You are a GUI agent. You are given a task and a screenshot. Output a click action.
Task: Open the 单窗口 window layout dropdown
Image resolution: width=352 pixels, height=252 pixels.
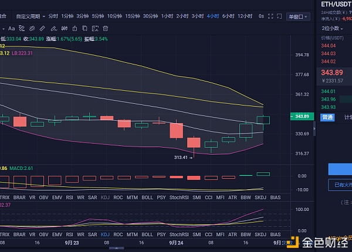(x=298, y=16)
